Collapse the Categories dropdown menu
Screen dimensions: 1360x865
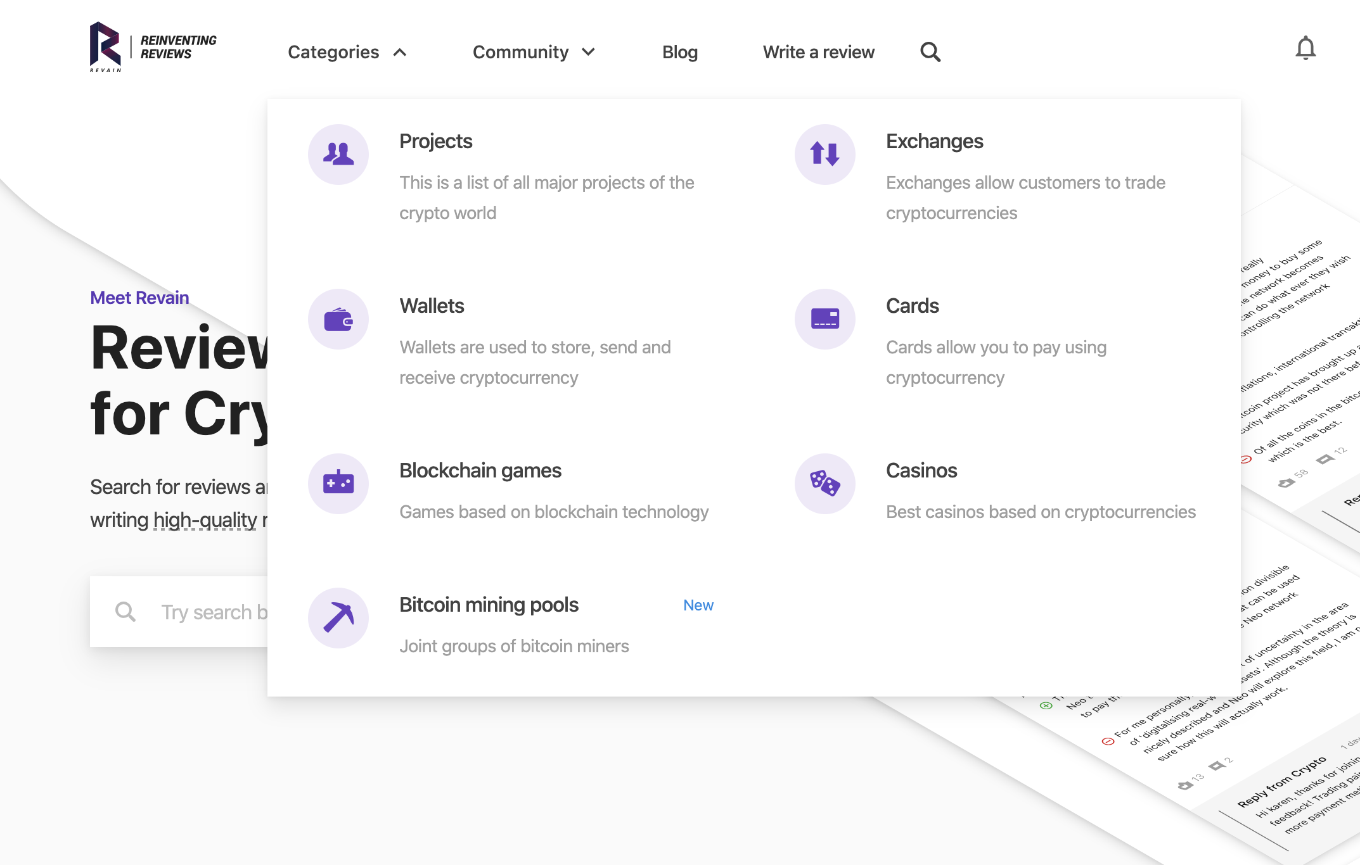(346, 52)
